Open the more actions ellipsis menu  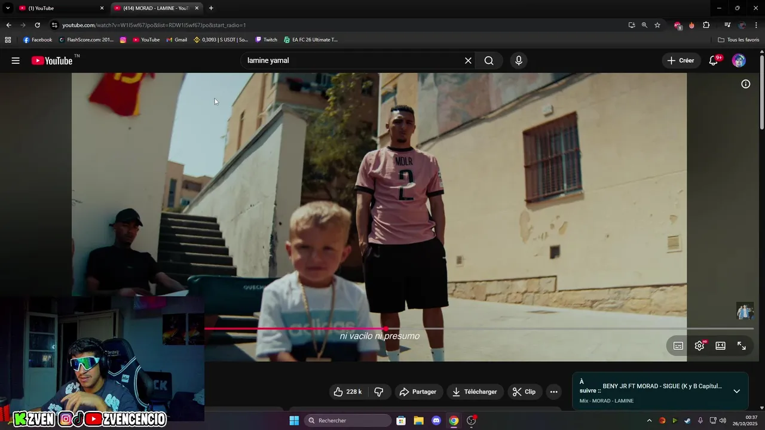(554, 392)
